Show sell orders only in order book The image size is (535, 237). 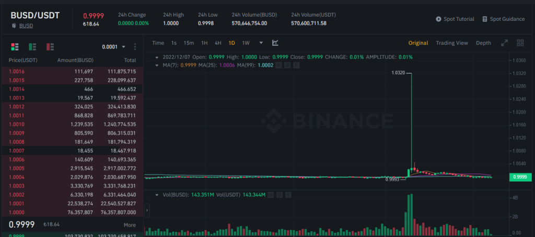click(x=50, y=47)
